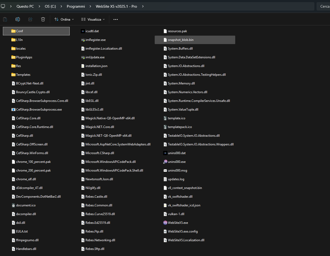Click the unins000.exe uninstaller icon
The image size is (330, 256).
(x=165, y=162)
